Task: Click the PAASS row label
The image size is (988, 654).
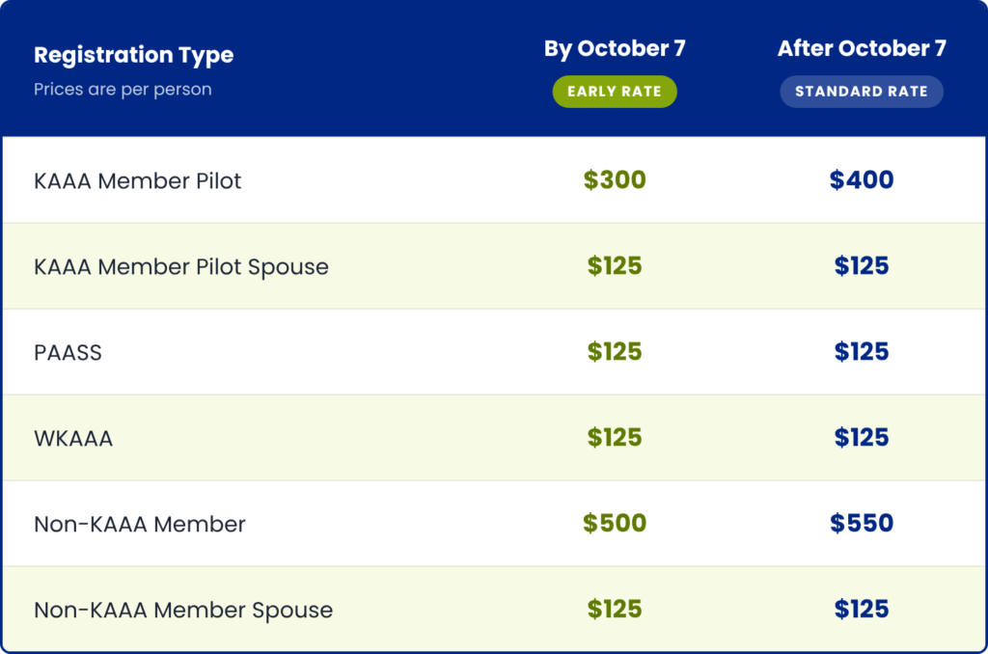Action: (68, 352)
